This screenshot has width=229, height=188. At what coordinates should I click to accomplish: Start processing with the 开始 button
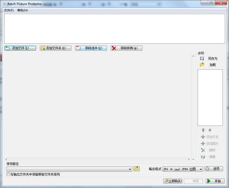pos(215,181)
